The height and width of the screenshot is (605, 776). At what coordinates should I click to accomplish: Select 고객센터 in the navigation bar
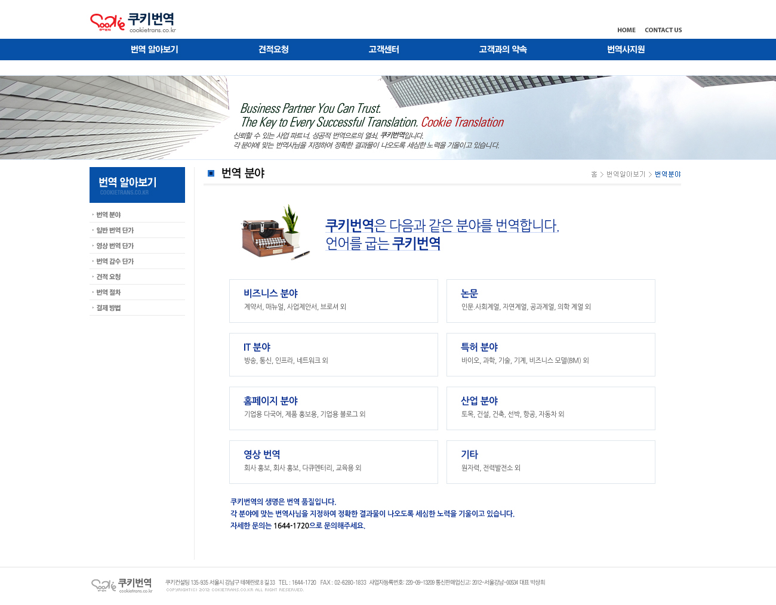tap(383, 50)
